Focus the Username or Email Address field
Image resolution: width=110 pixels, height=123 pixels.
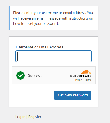(x=54, y=56)
